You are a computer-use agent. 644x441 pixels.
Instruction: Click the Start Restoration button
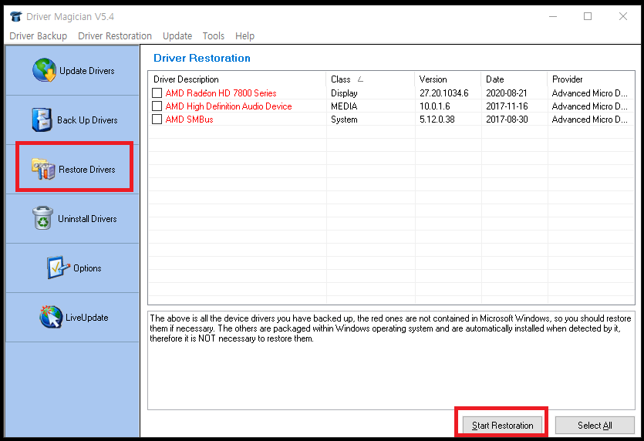502,426
